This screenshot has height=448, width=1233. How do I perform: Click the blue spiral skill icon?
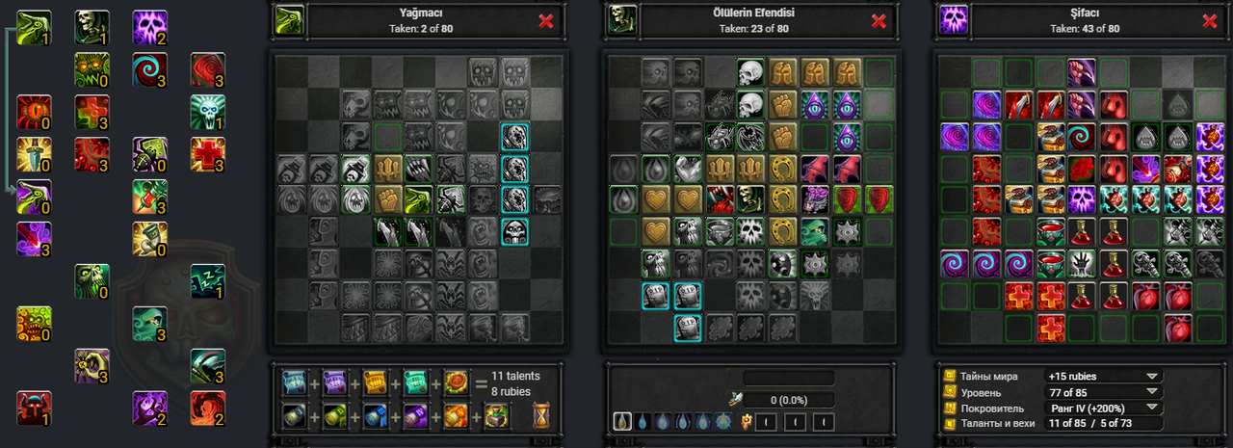(x=150, y=70)
